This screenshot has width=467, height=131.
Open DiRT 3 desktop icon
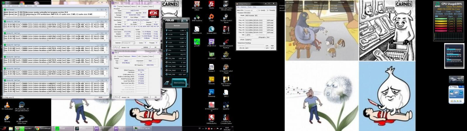[x=226, y=93]
